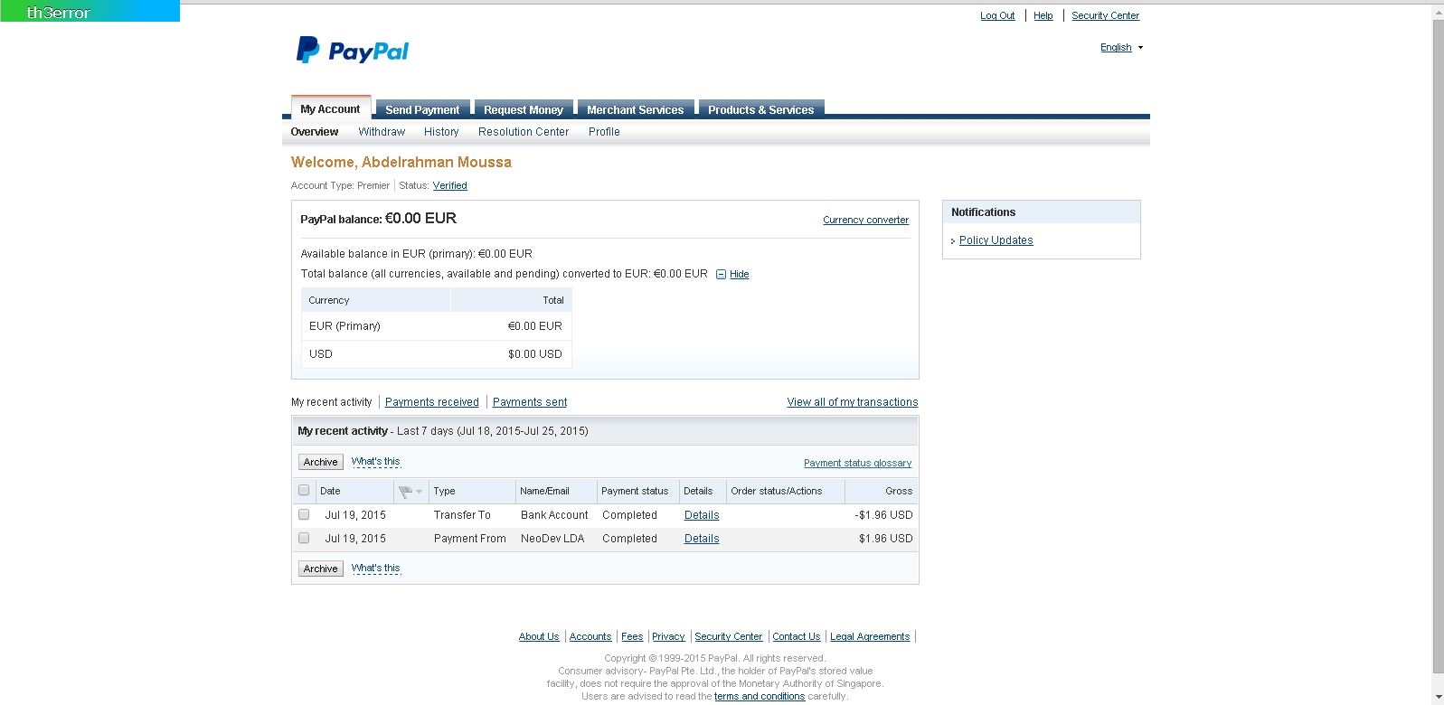Open the Withdraw sub-tab
The width and height of the screenshot is (1444, 705).
coord(382,132)
